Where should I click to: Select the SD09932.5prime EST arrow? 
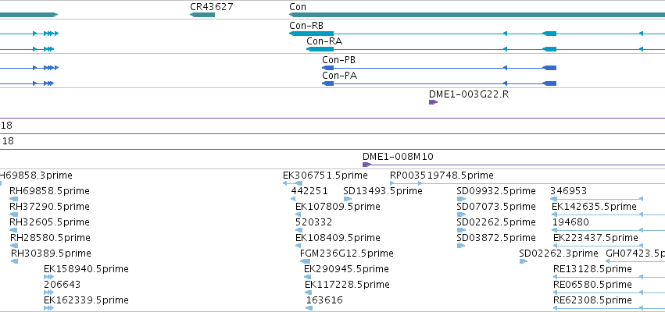click(x=461, y=199)
